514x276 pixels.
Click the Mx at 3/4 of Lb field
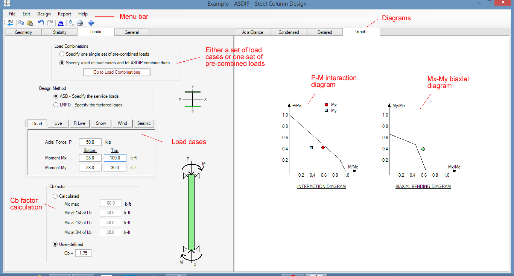pos(111,232)
